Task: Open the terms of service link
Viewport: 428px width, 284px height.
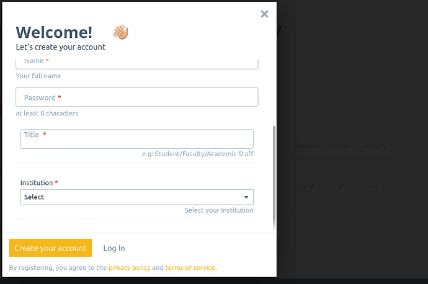Action: 190,268
